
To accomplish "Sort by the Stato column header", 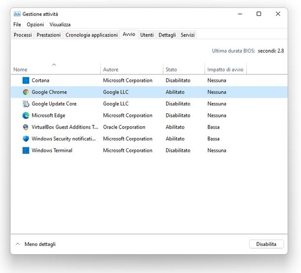I will point(184,68).
